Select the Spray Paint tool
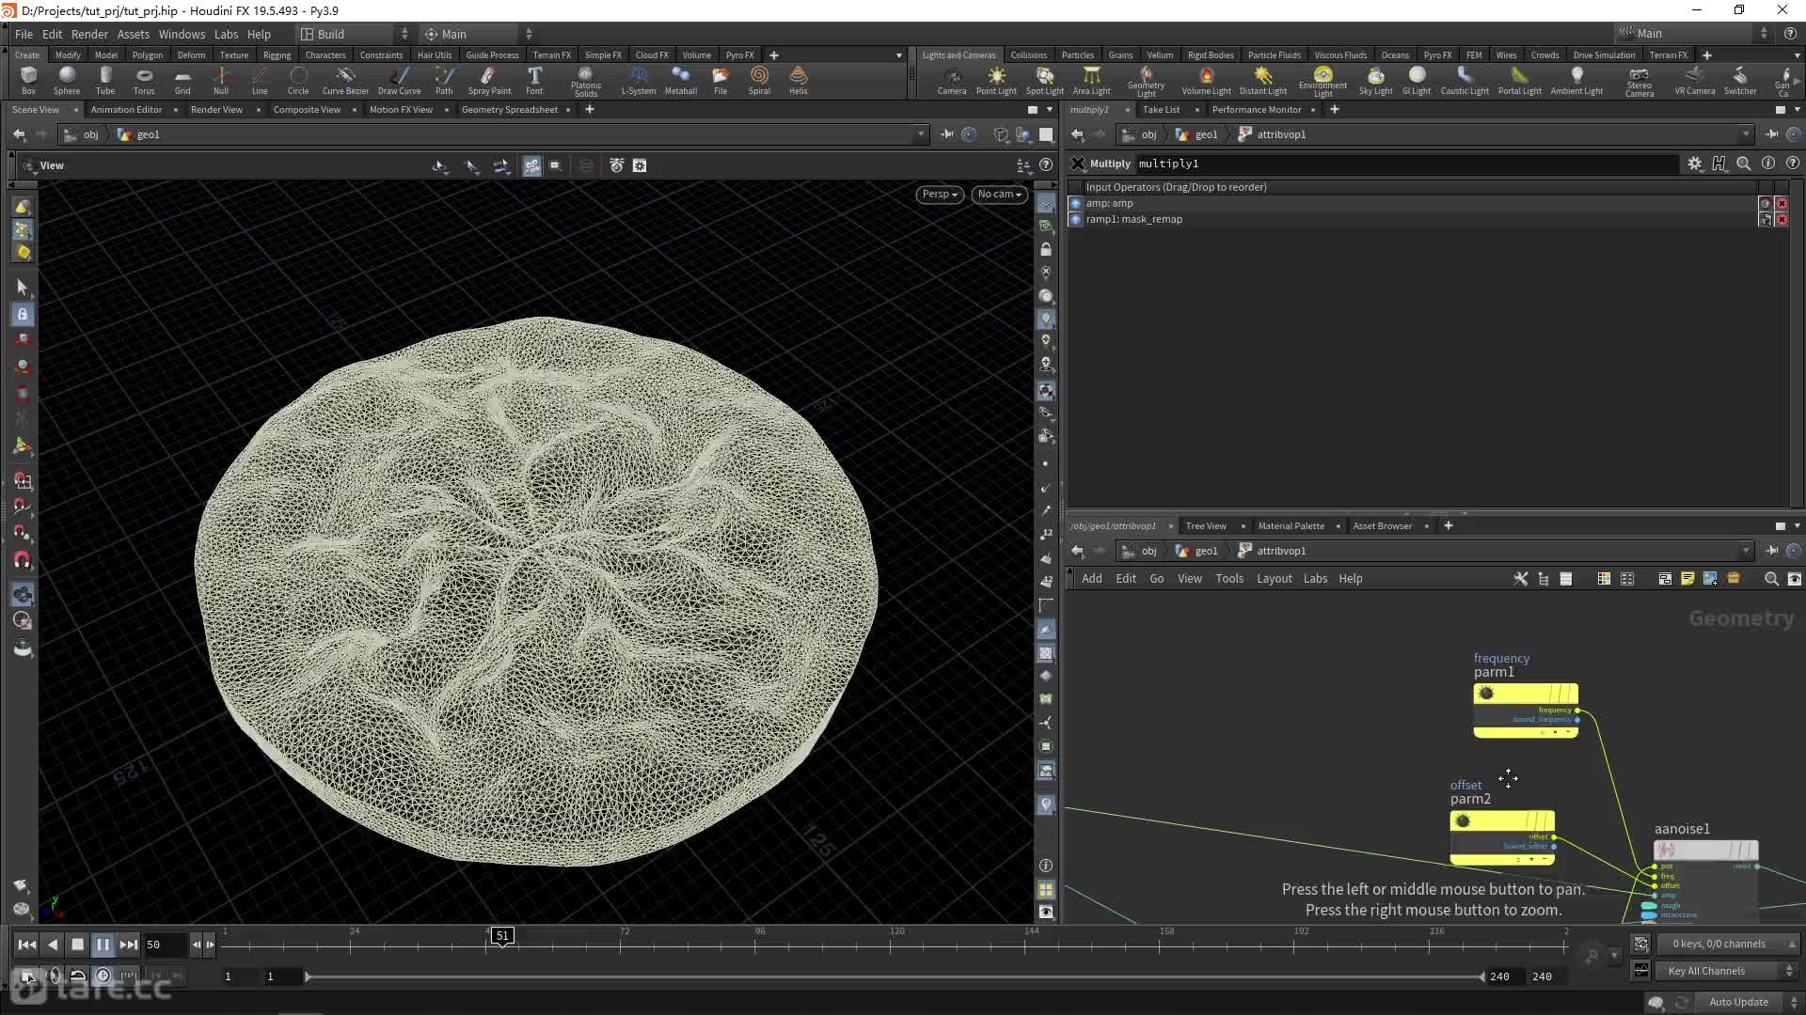The height and width of the screenshot is (1015, 1806). point(489,80)
